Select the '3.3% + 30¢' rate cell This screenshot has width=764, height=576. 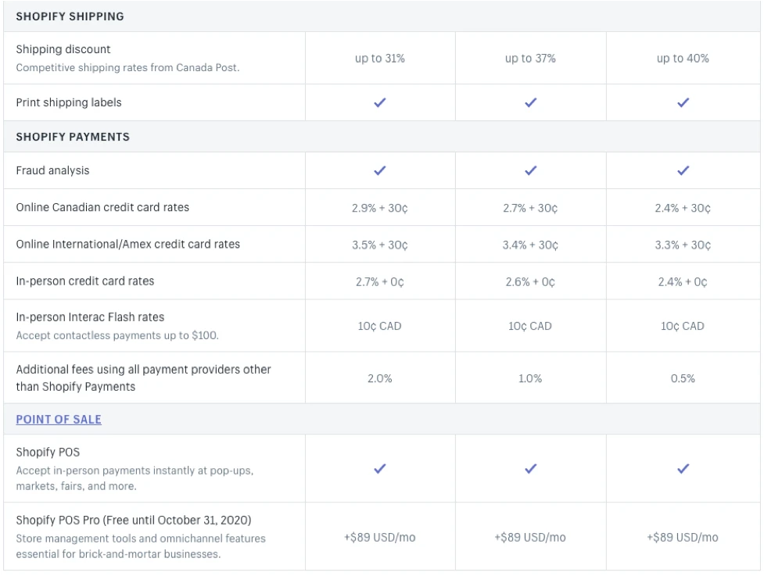(x=683, y=245)
